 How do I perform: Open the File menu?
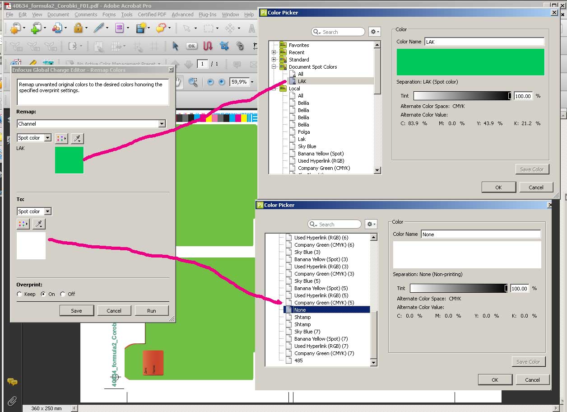pos(9,14)
